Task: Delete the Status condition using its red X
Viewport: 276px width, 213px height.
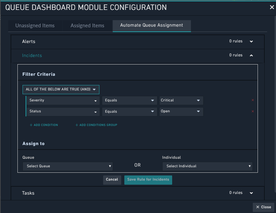Action: click(252, 111)
